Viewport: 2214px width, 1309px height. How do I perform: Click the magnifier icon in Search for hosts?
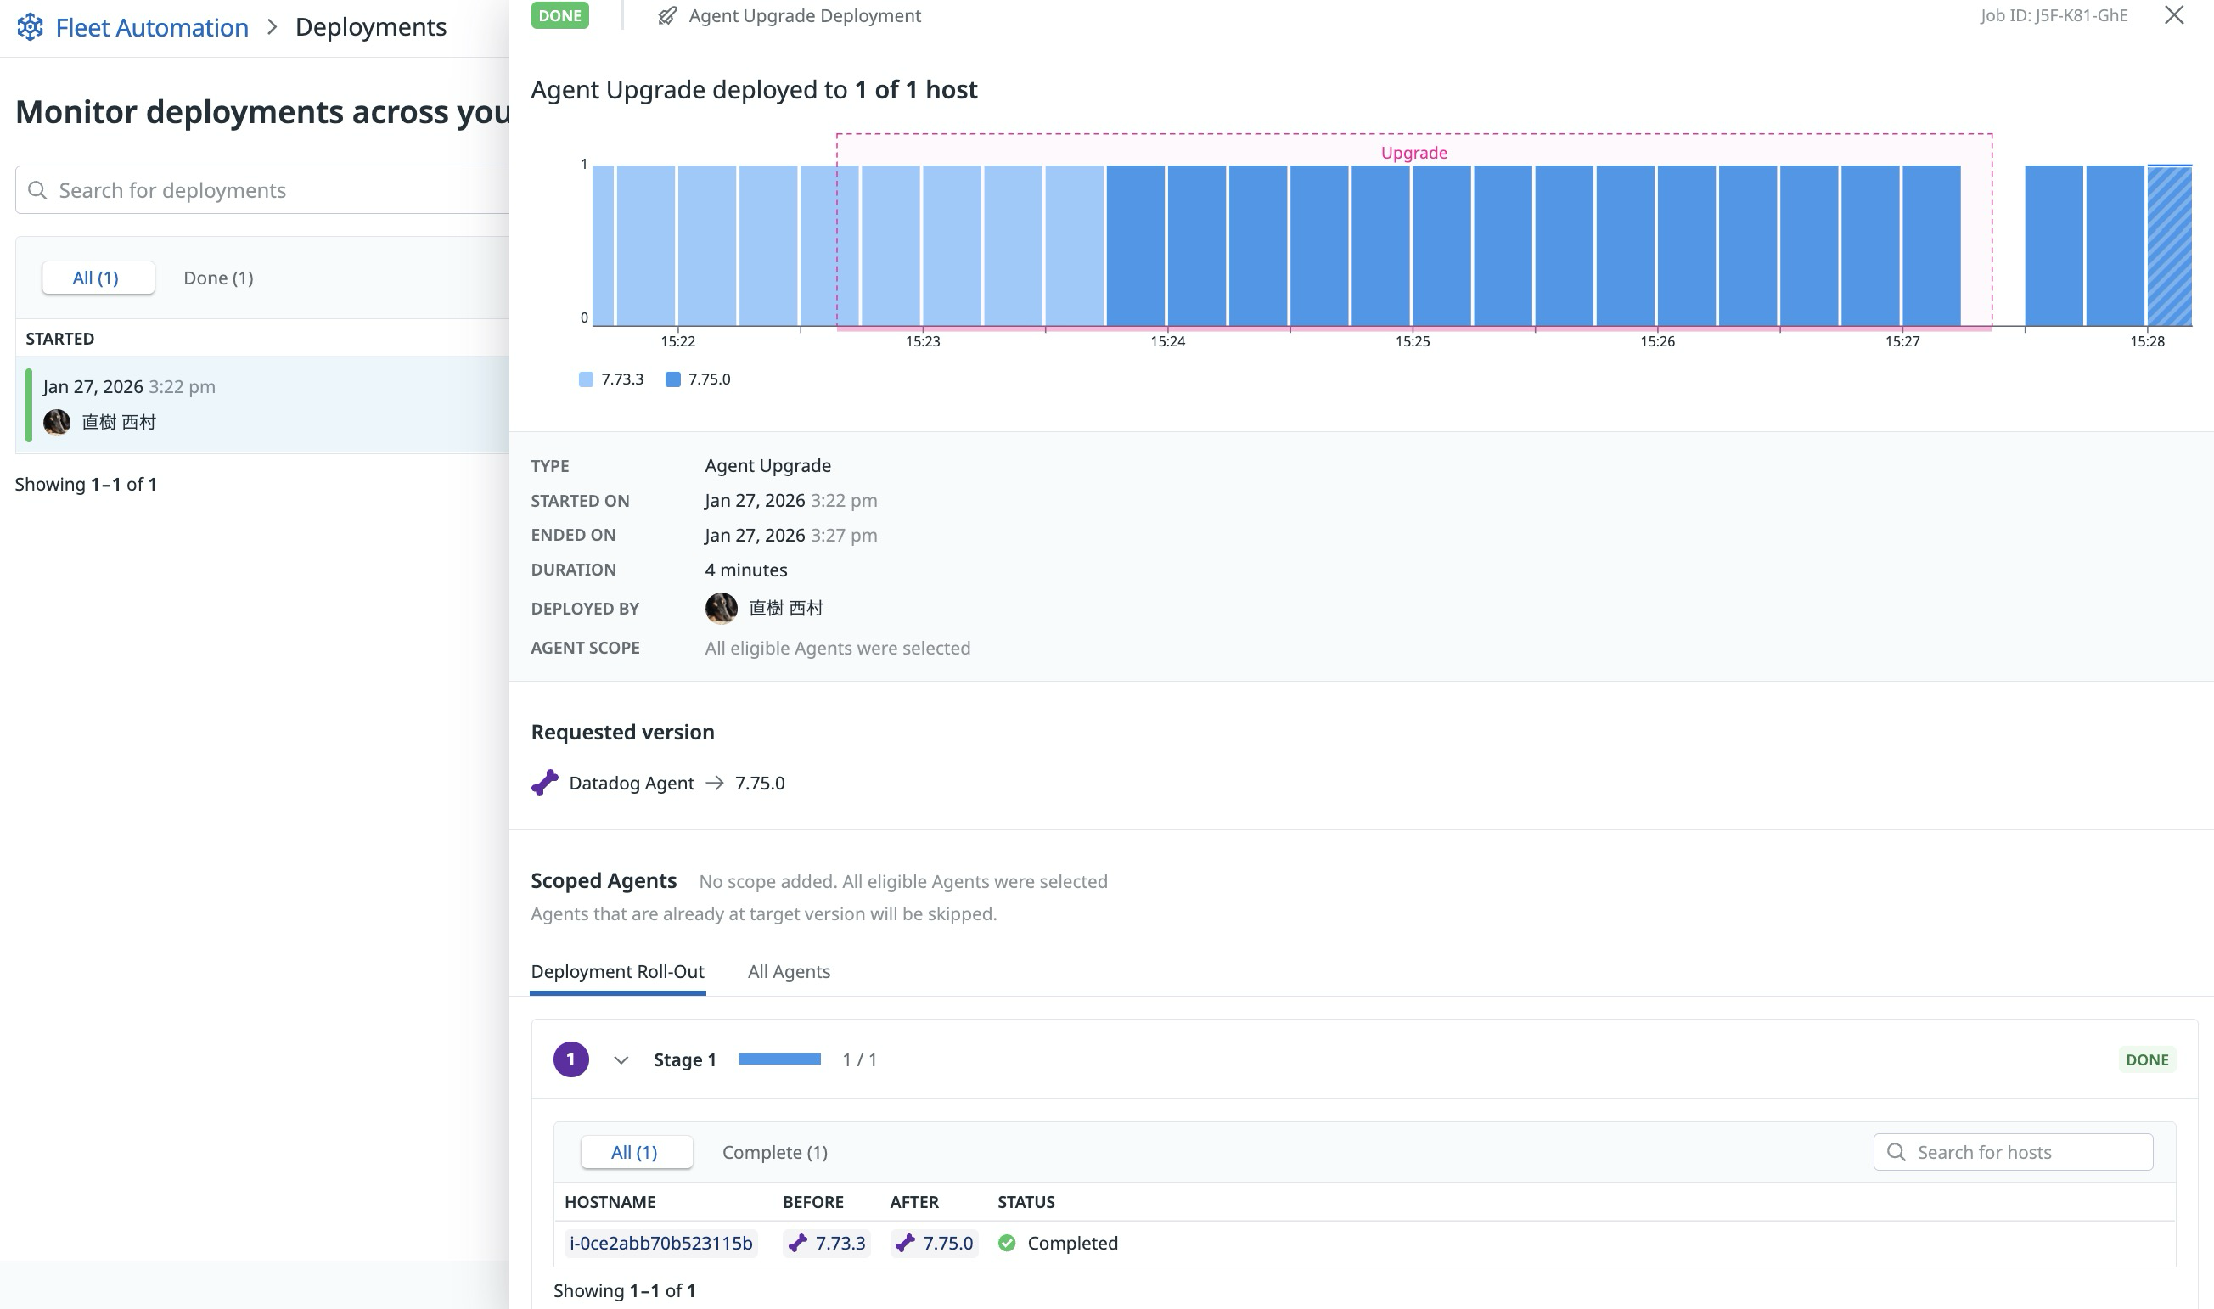(x=1897, y=1152)
